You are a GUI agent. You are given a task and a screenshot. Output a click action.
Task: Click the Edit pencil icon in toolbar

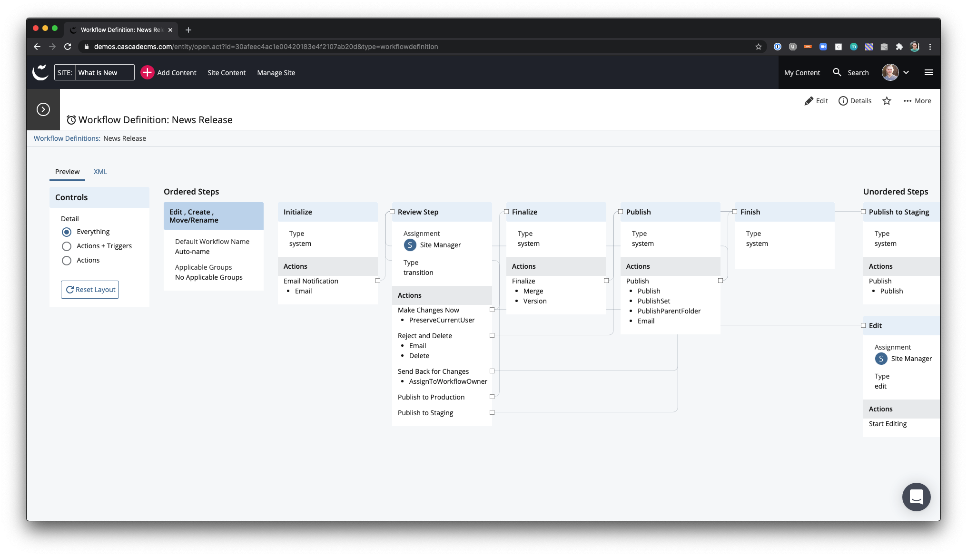[x=808, y=100]
